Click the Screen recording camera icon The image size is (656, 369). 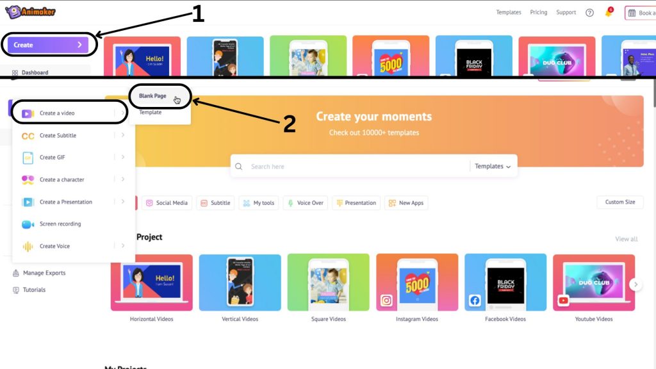pyautogui.click(x=28, y=224)
